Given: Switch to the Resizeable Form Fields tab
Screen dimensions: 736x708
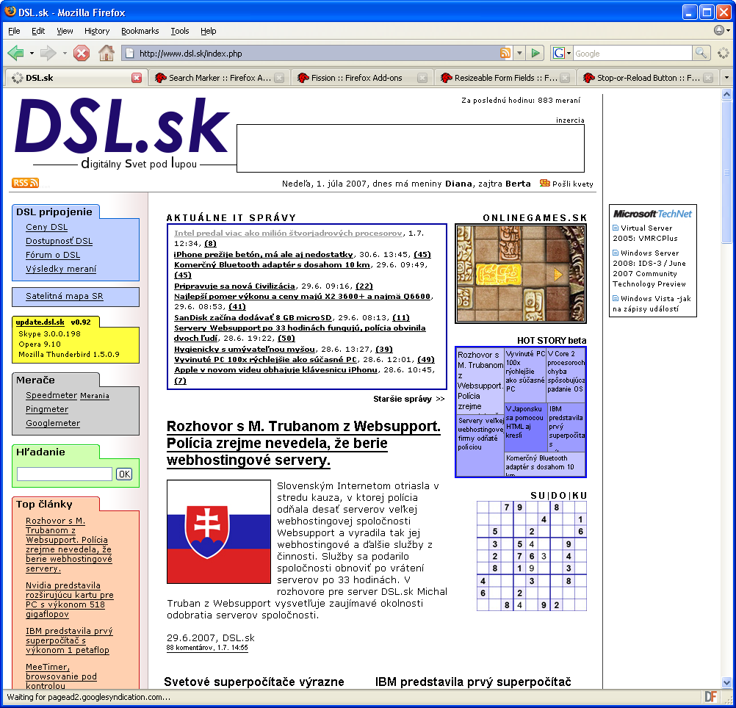Looking at the screenshot, I should 505,78.
